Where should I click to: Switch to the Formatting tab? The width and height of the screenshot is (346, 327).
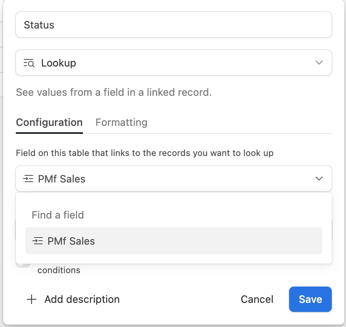pyautogui.click(x=121, y=122)
